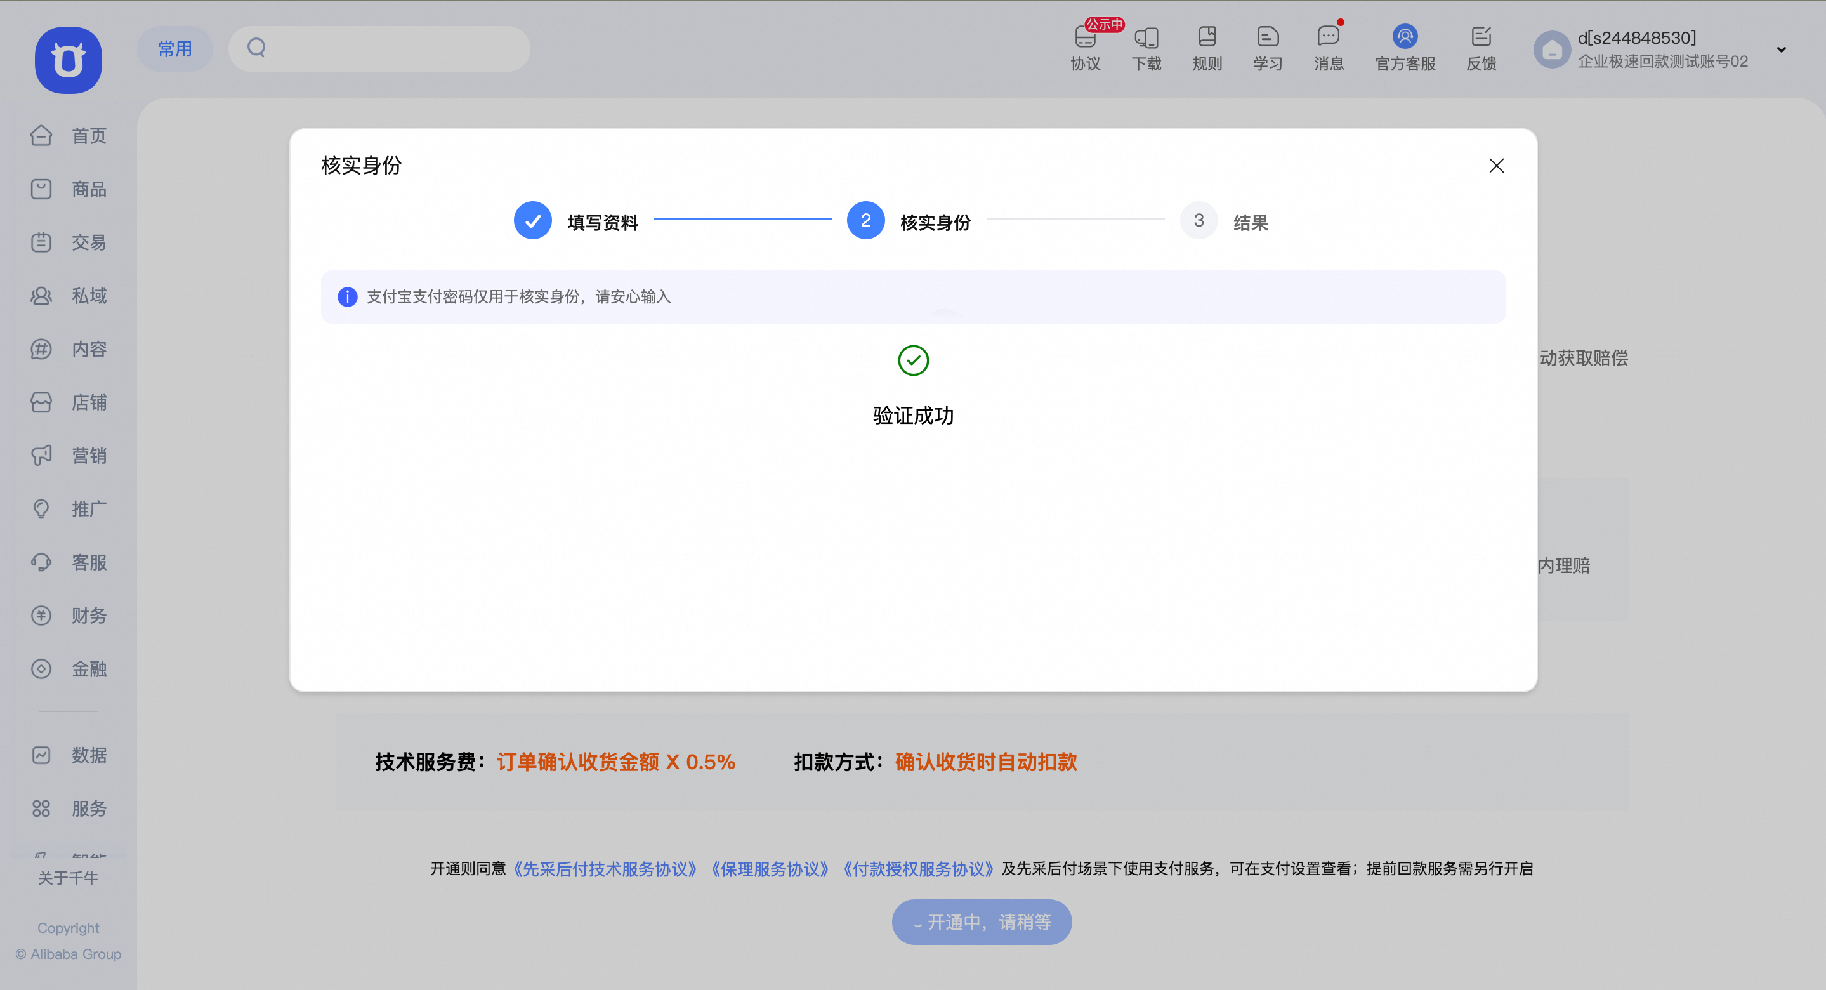This screenshot has height=990, width=1826.
Task: Open the 私域 private domain icon
Action: pos(41,296)
